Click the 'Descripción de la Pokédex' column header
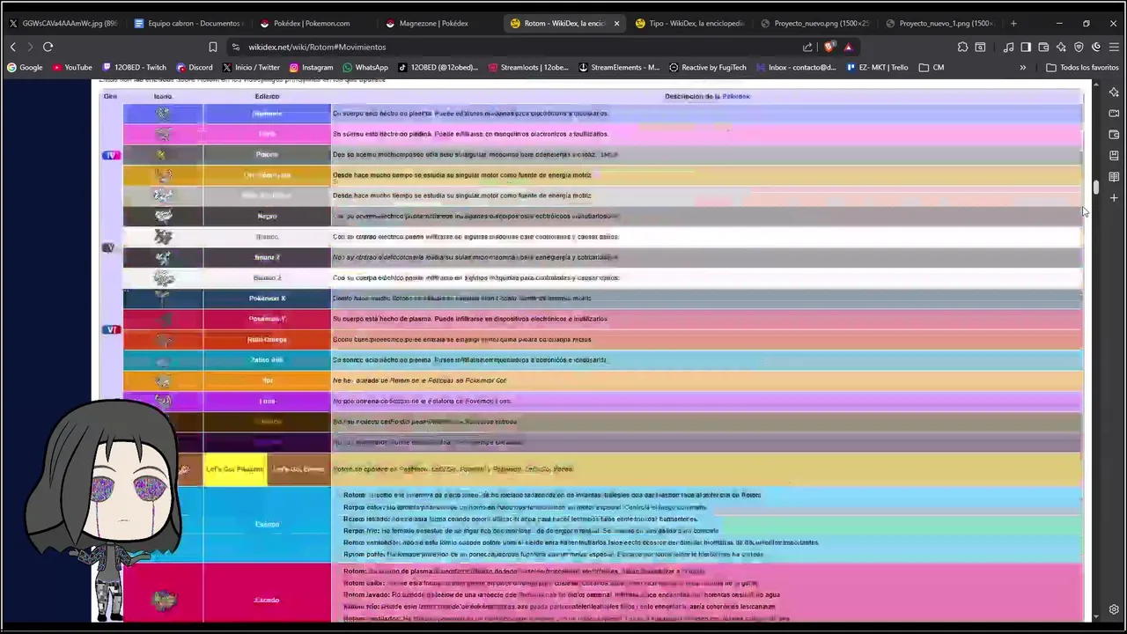This screenshot has width=1127, height=634. tap(707, 96)
